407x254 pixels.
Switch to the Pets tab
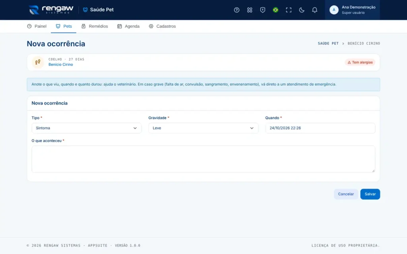click(64, 26)
